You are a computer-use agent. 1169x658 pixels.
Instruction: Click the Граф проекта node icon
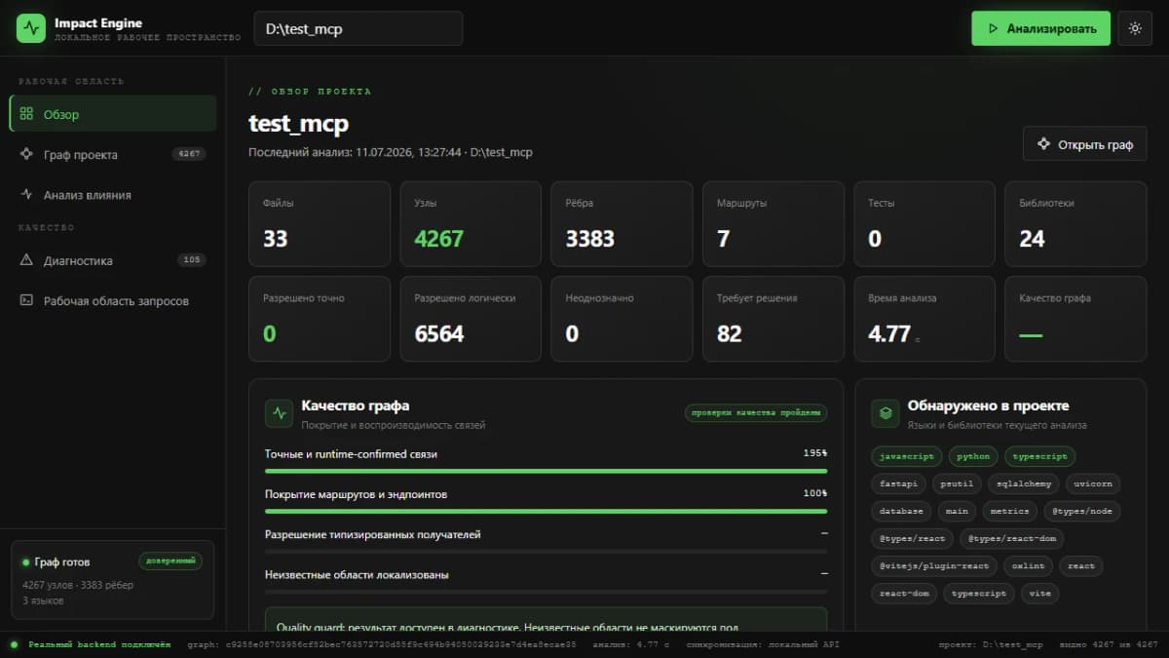tap(26, 154)
